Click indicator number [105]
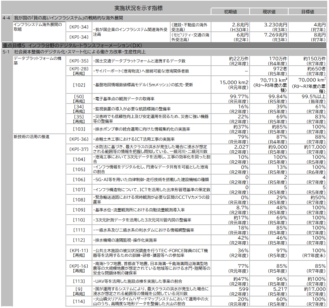 pyautogui.click(x=79, y=169)
